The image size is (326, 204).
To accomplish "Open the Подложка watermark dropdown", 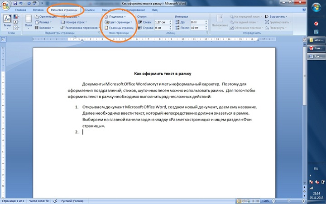I will pos(115,17).
